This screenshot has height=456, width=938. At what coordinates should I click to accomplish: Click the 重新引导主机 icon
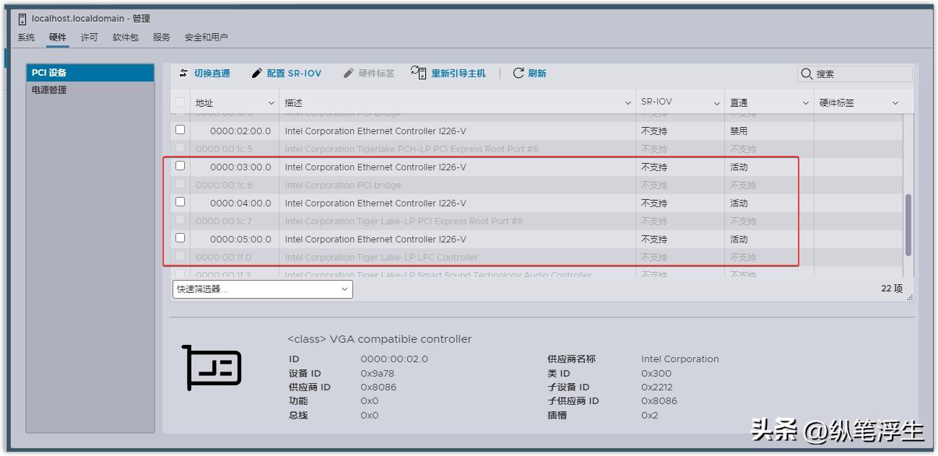[417, 73]
